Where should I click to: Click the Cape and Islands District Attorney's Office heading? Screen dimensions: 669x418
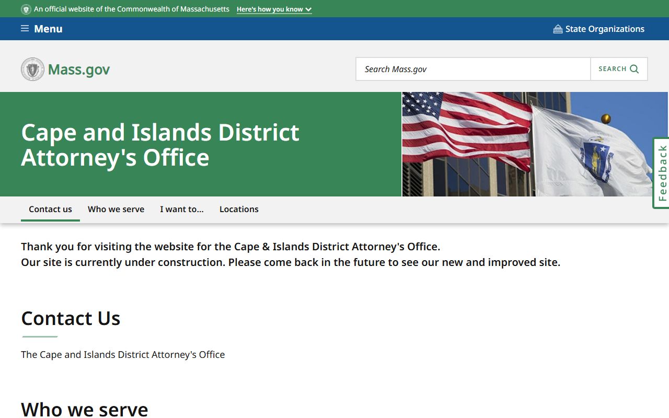coord(160,145)
